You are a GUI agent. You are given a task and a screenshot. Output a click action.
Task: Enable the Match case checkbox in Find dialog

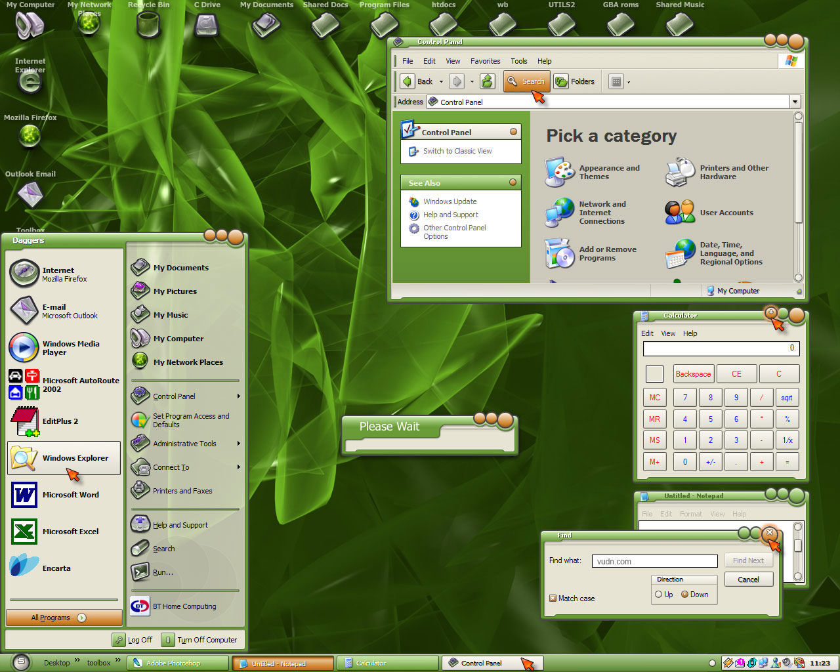pos(553,598)
